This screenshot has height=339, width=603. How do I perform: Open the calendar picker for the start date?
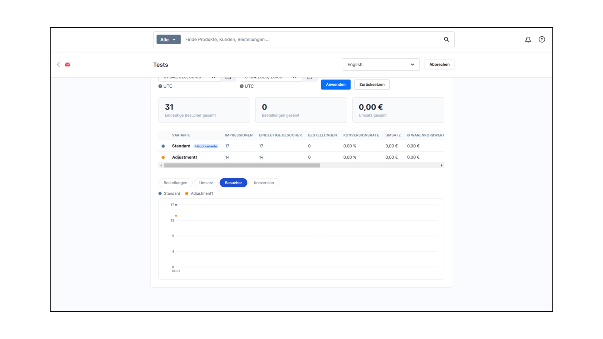(228, 77)
